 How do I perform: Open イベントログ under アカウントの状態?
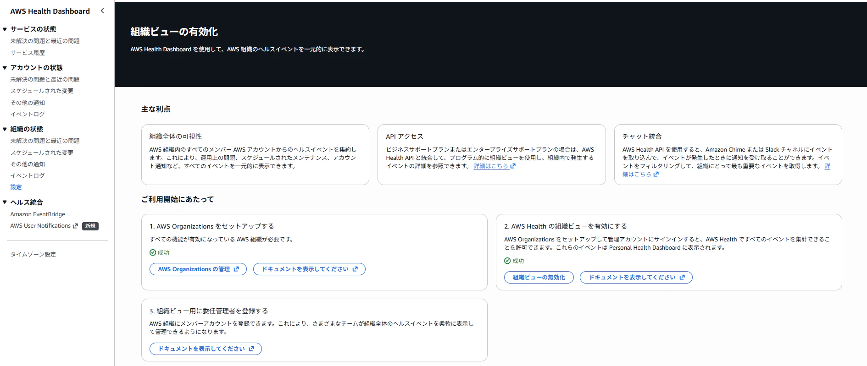coord(28,114)
